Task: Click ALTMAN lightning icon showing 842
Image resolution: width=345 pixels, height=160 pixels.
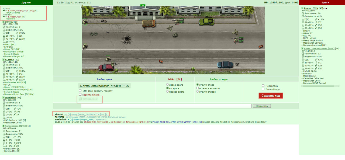Action: click(x=18, y=74)
